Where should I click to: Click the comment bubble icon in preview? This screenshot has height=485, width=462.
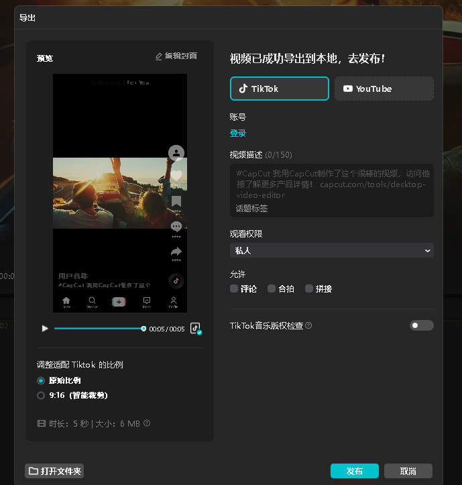pos(176,227)
